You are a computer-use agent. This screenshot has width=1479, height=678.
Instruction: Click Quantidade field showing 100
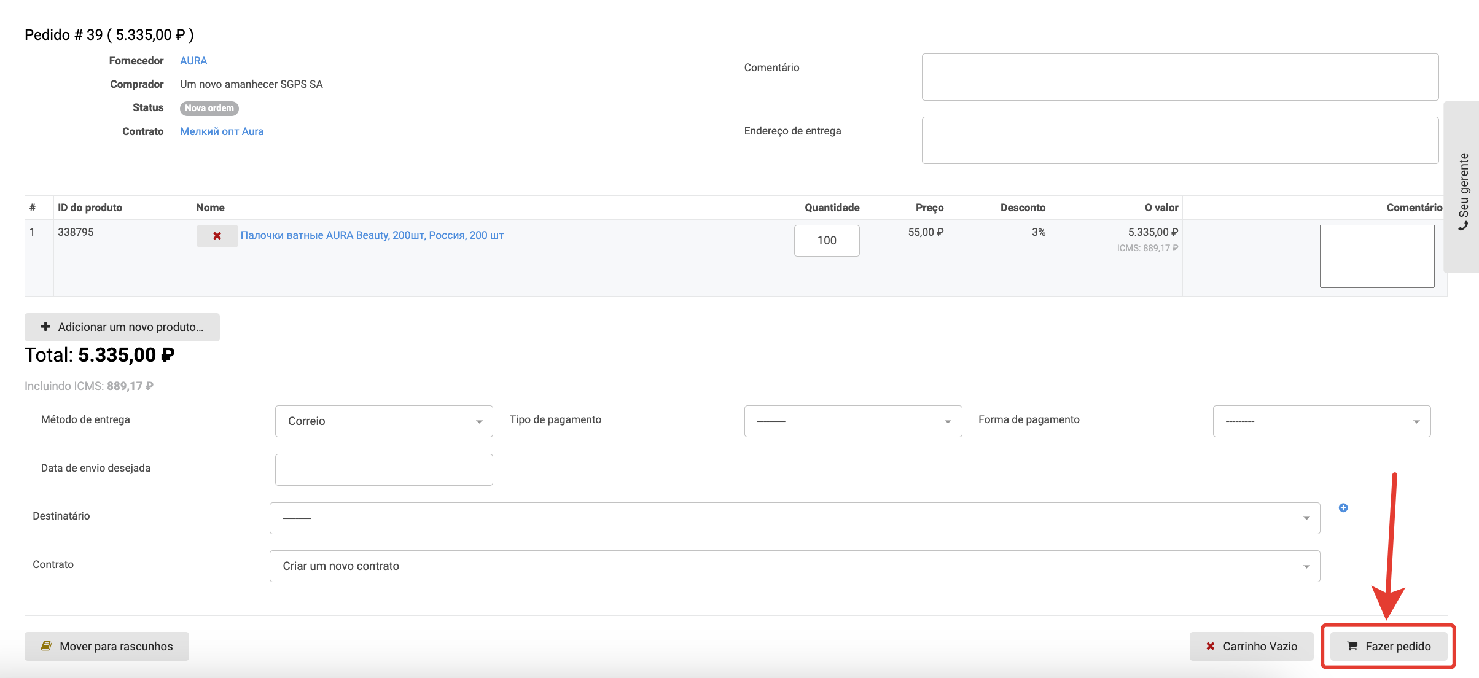coord(826,241)
